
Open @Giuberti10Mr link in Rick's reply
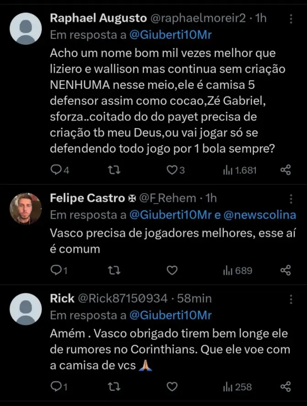click(171, 315)
